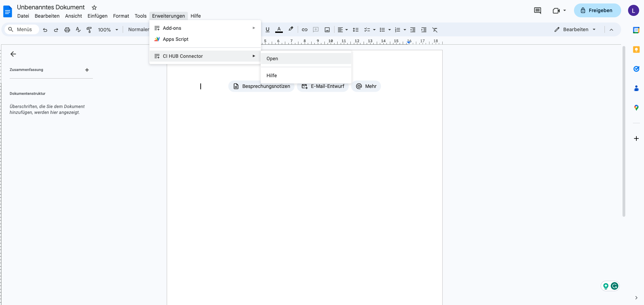
Task: Decrease the indent
Action: (x=413, y=30)
